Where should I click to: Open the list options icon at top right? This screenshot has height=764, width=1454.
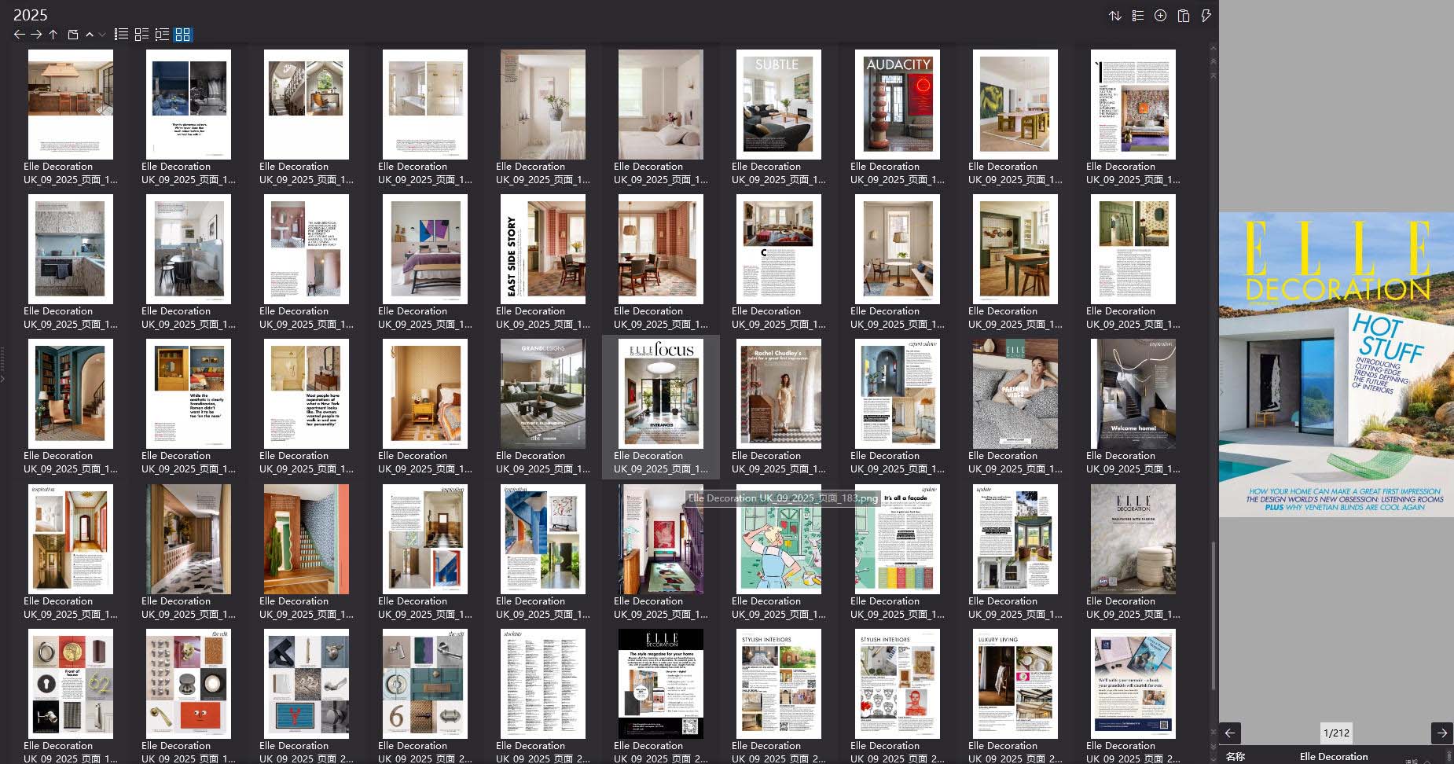pos(1137,15)
